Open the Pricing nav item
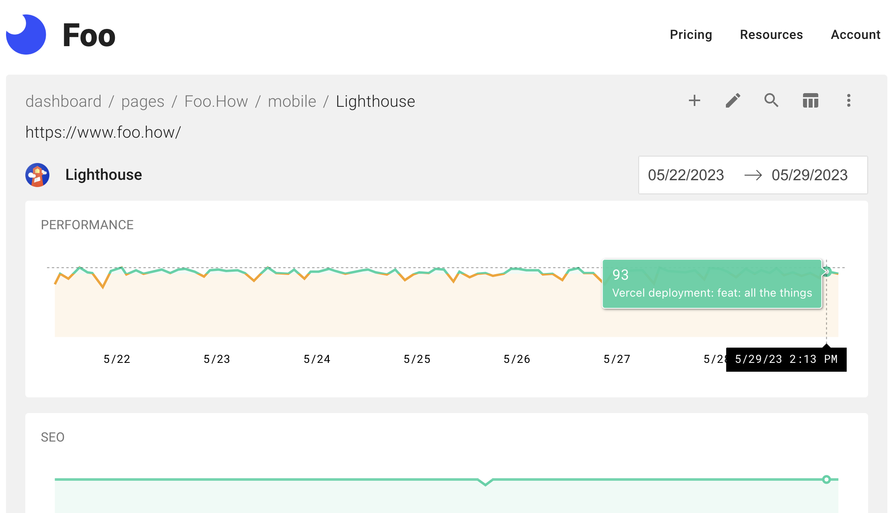Screen dimensions: 895x513 tap(691, 35)
